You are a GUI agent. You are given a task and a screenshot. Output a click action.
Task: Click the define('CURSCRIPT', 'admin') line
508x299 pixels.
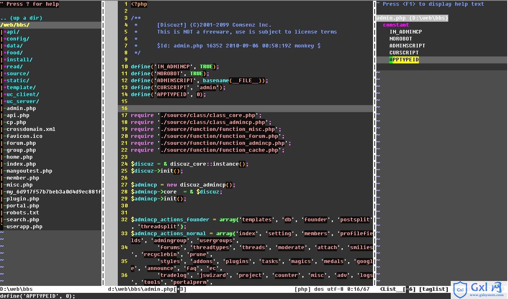pos(178,88)
